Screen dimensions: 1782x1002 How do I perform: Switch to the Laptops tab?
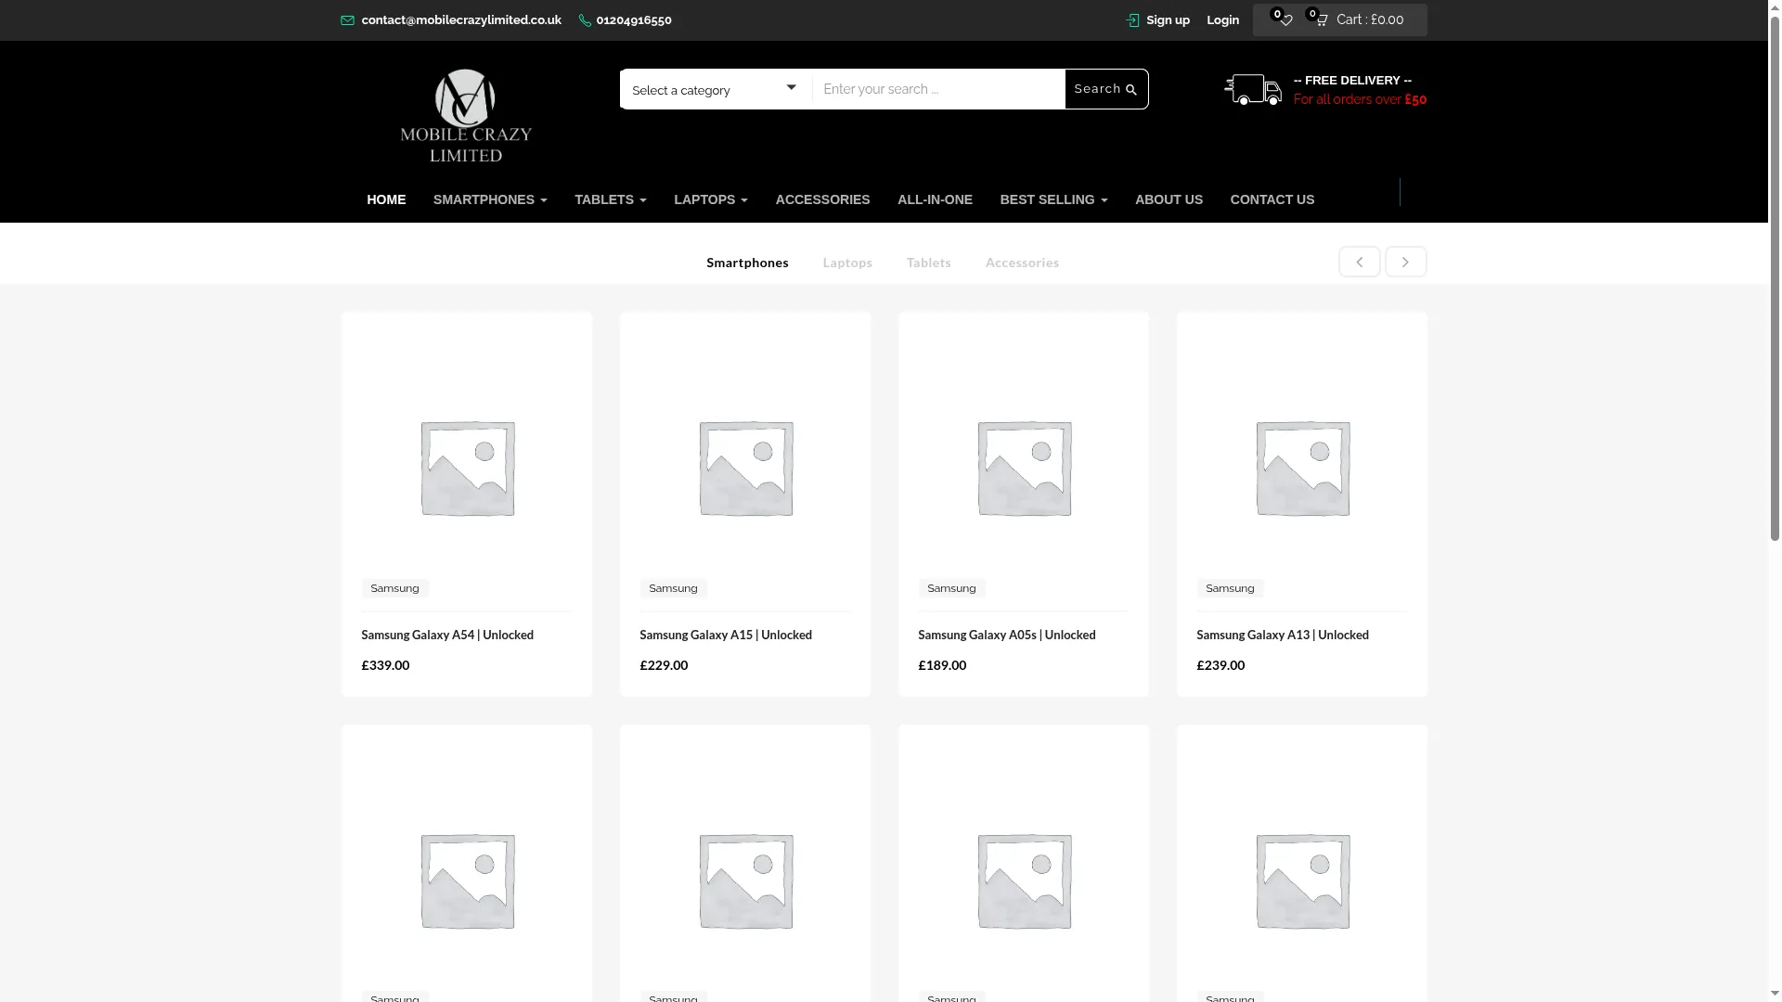[x=847, y=263]
